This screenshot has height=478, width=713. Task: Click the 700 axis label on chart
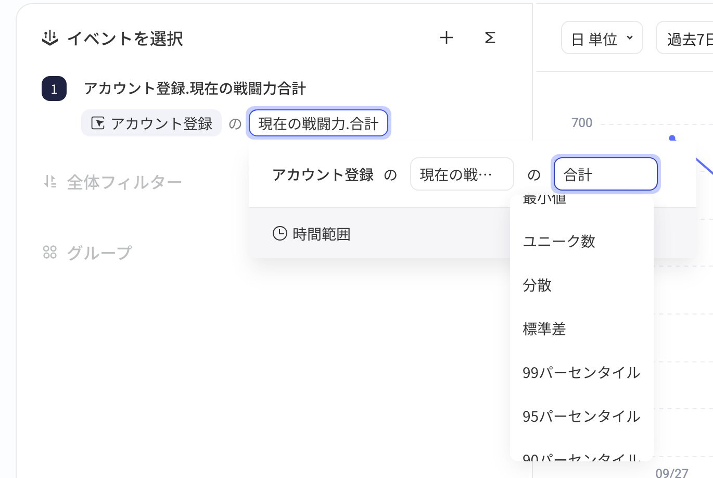582,123
